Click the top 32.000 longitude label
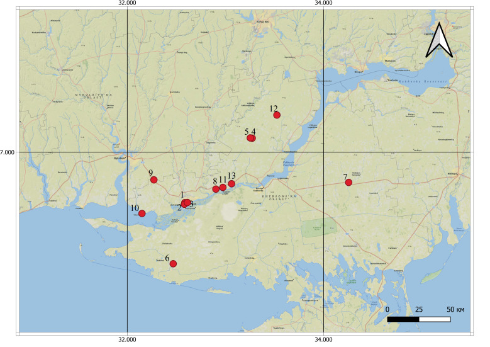The width and height of the screenshot is (490, 347). tap(127, 4)
